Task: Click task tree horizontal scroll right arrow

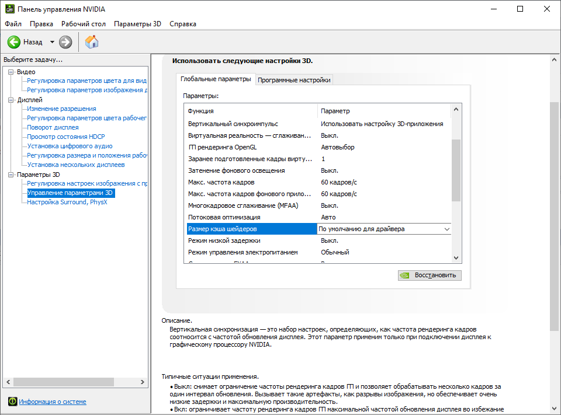Action: (x=143, y=382)
